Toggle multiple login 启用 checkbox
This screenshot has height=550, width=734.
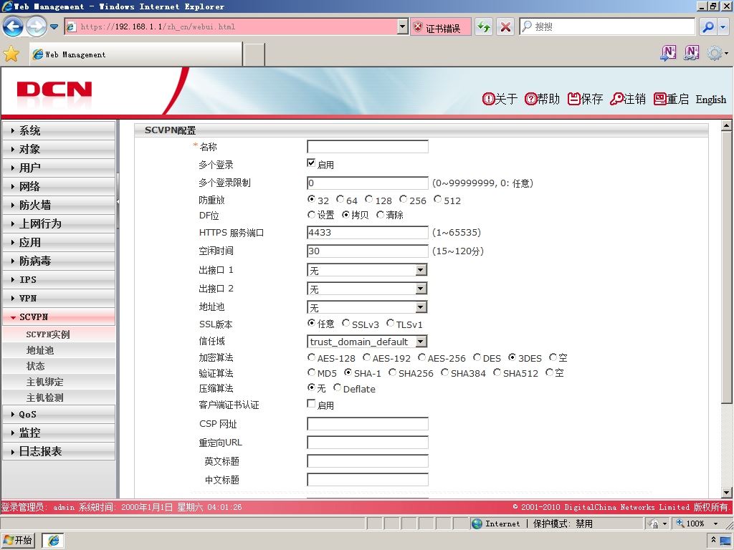coord(311,163)
